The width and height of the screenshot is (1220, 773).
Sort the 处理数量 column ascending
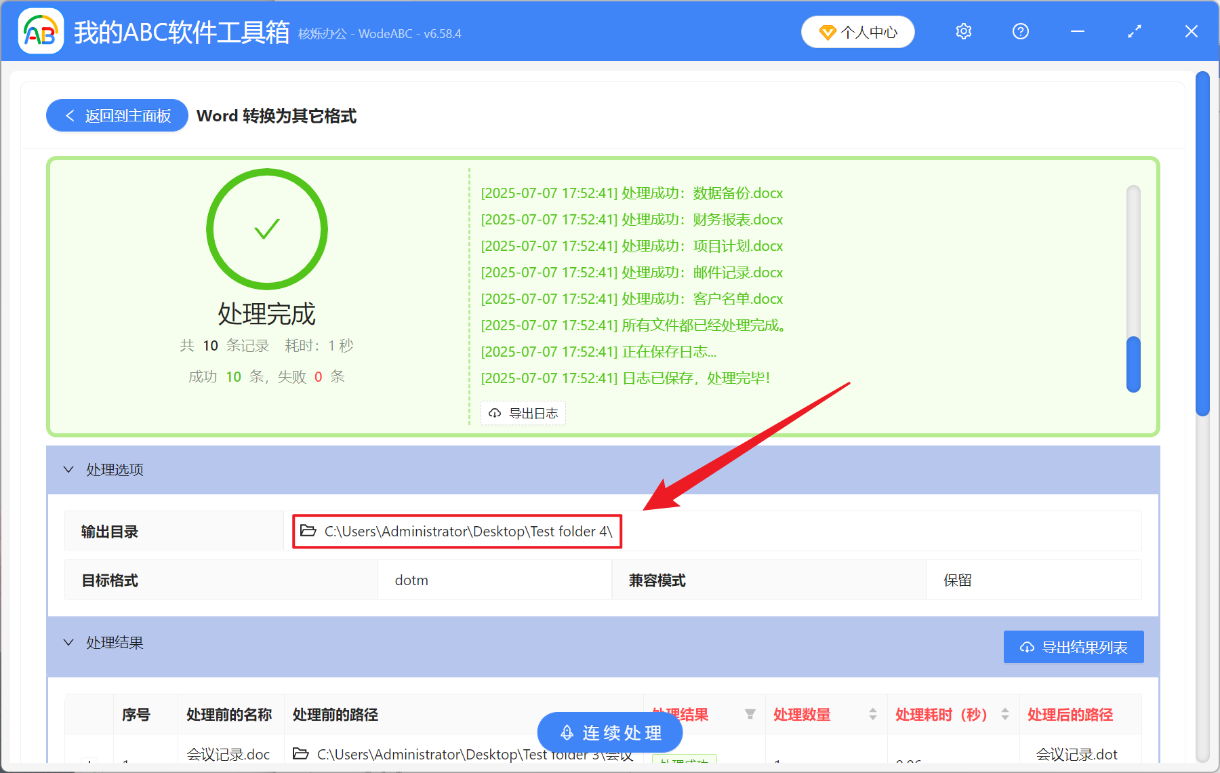[x=873, y=710]
